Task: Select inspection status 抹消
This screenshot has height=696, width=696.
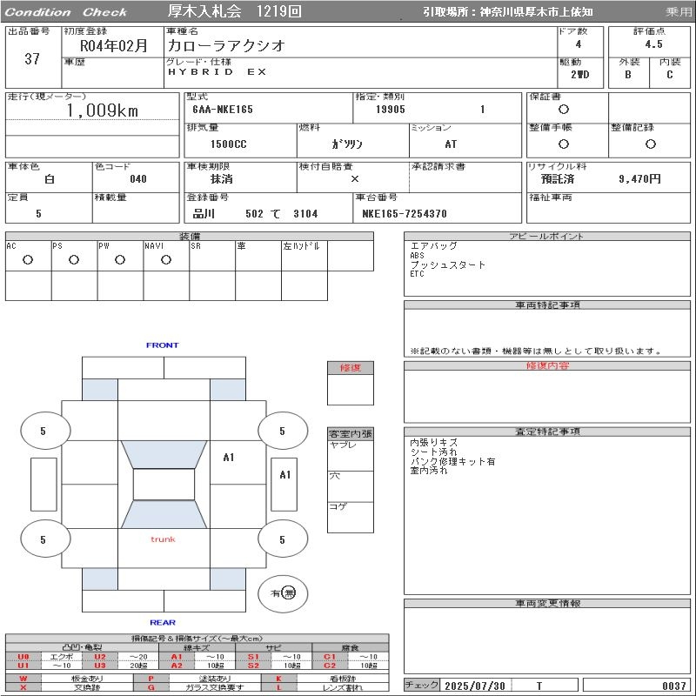Action: 222,179
